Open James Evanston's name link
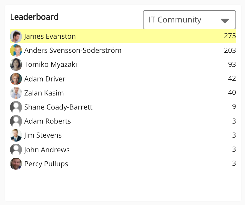Screen dimensions: 245x205 coord(50,37)
